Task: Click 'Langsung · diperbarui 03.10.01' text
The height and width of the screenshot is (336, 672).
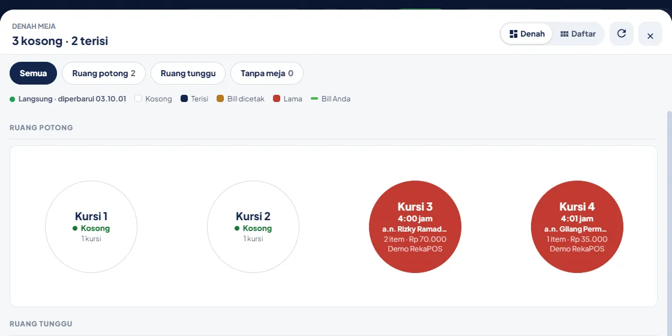Action: [x=73, y=98]
